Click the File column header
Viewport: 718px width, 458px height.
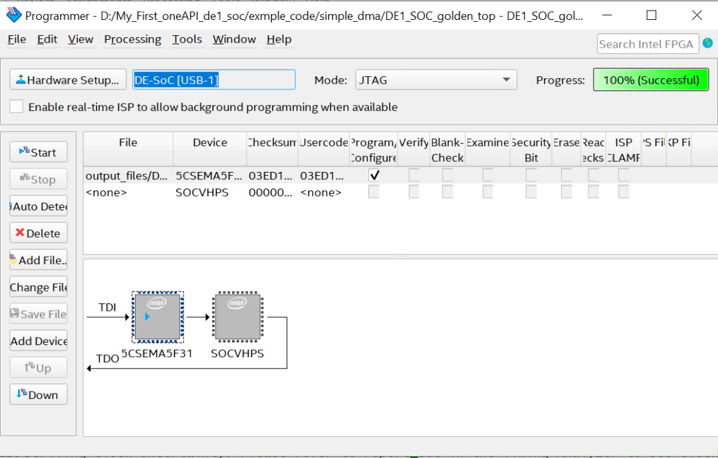pos(128,149)
